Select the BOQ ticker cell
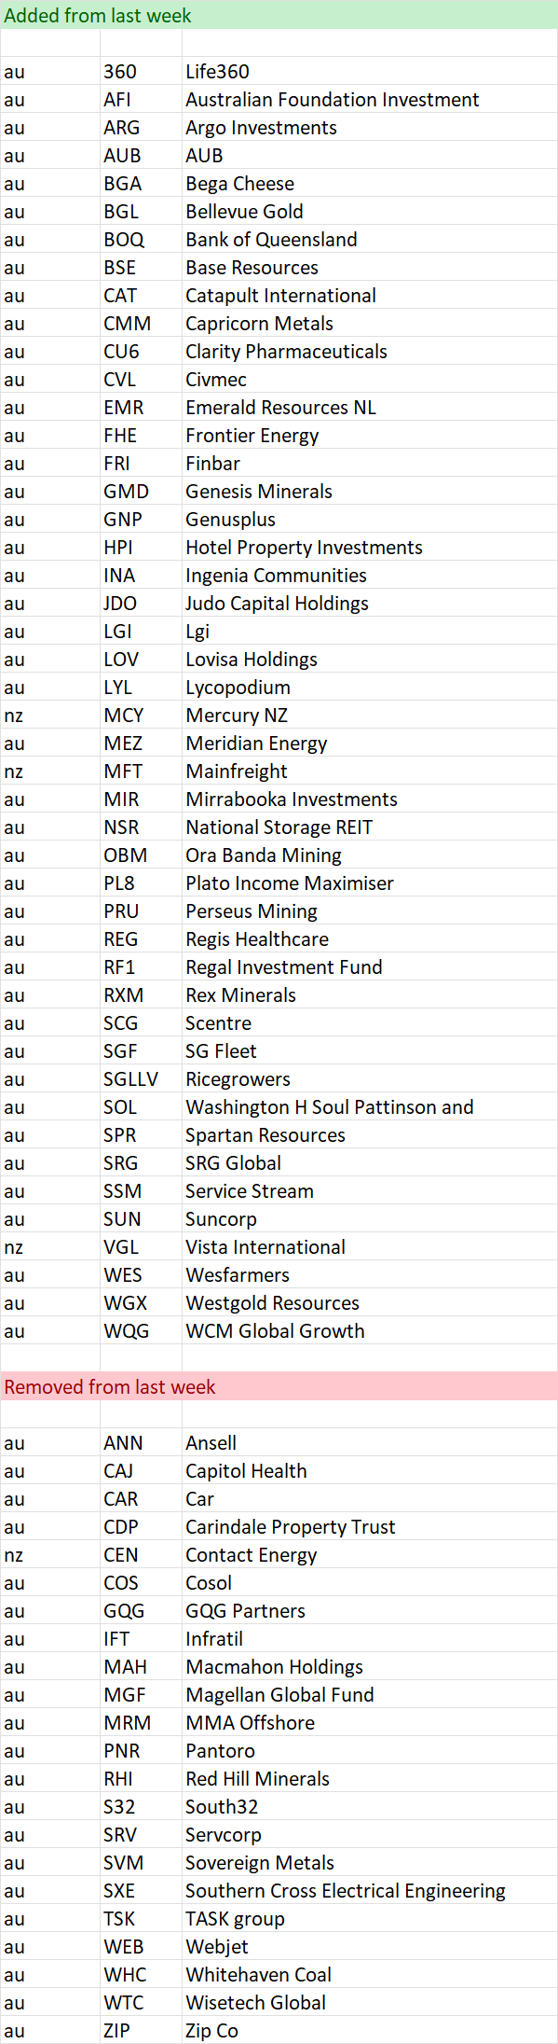Image resolution: width=558 pixels, height=2044 pixels. 141,239
